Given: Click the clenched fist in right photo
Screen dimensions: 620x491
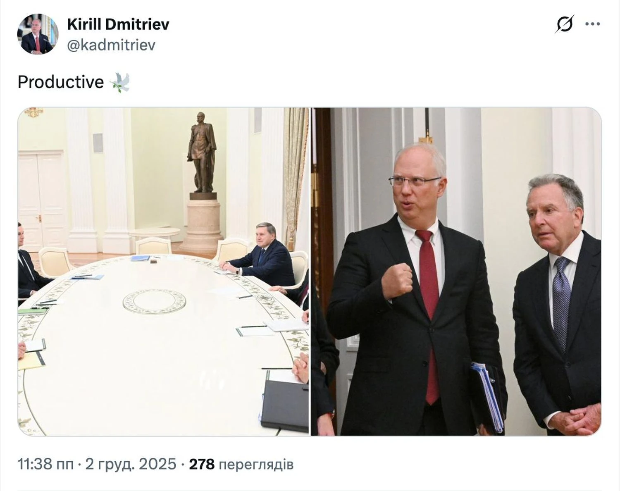Looking at the screenshot, I should click(x=397, y=281).
